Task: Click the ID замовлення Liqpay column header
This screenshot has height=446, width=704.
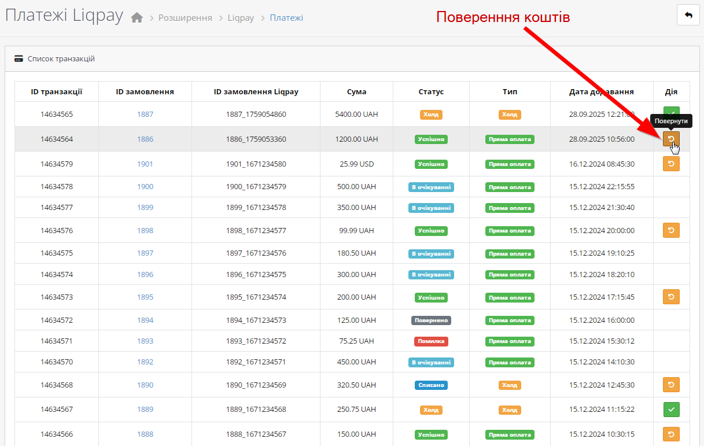Action: (x=256, y=91)
